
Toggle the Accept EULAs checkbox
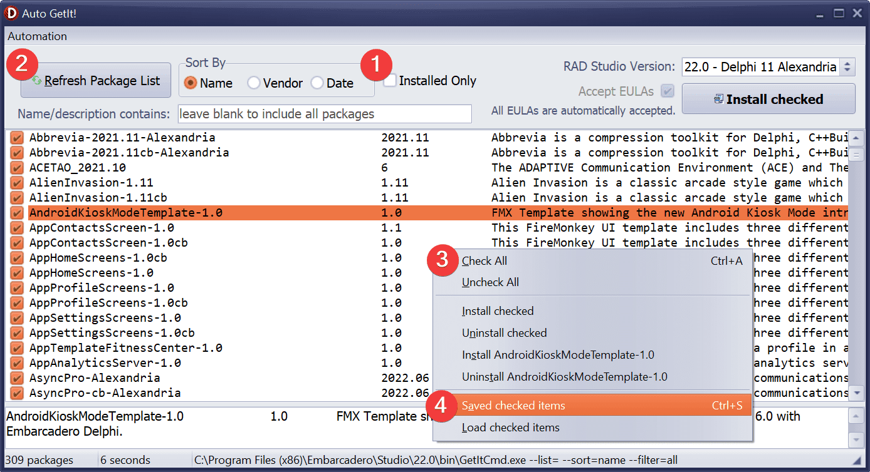(x=668, y=91)
